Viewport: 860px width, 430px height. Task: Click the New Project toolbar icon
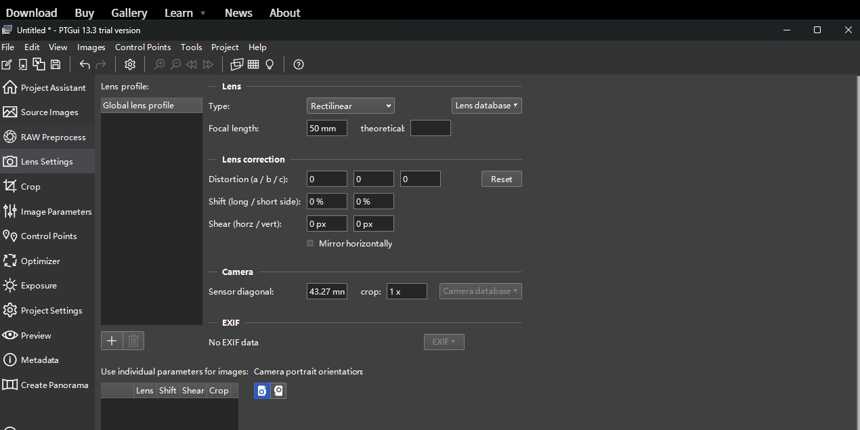[7, 64]
